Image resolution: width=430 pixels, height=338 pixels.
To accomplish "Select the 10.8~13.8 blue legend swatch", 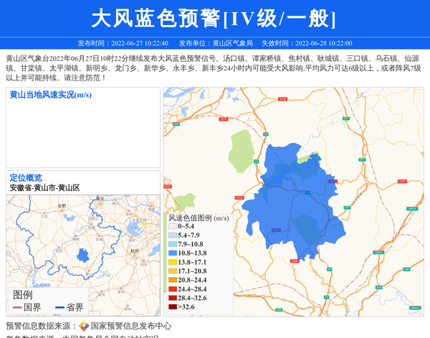I will [173, 253].
